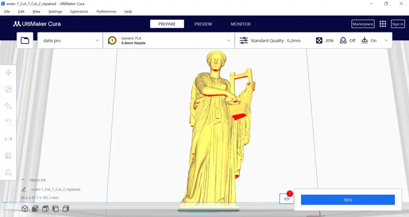
Task: Click the UltiMaker Cura logo
Action: point(37,24)
